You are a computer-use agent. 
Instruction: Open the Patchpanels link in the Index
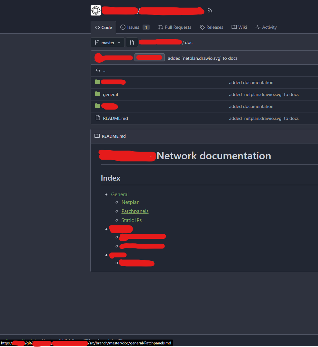coord(135,211)
